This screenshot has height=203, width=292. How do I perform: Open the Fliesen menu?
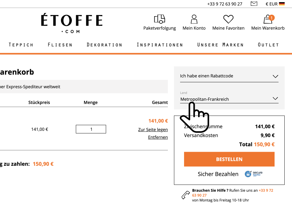point(60,45)
